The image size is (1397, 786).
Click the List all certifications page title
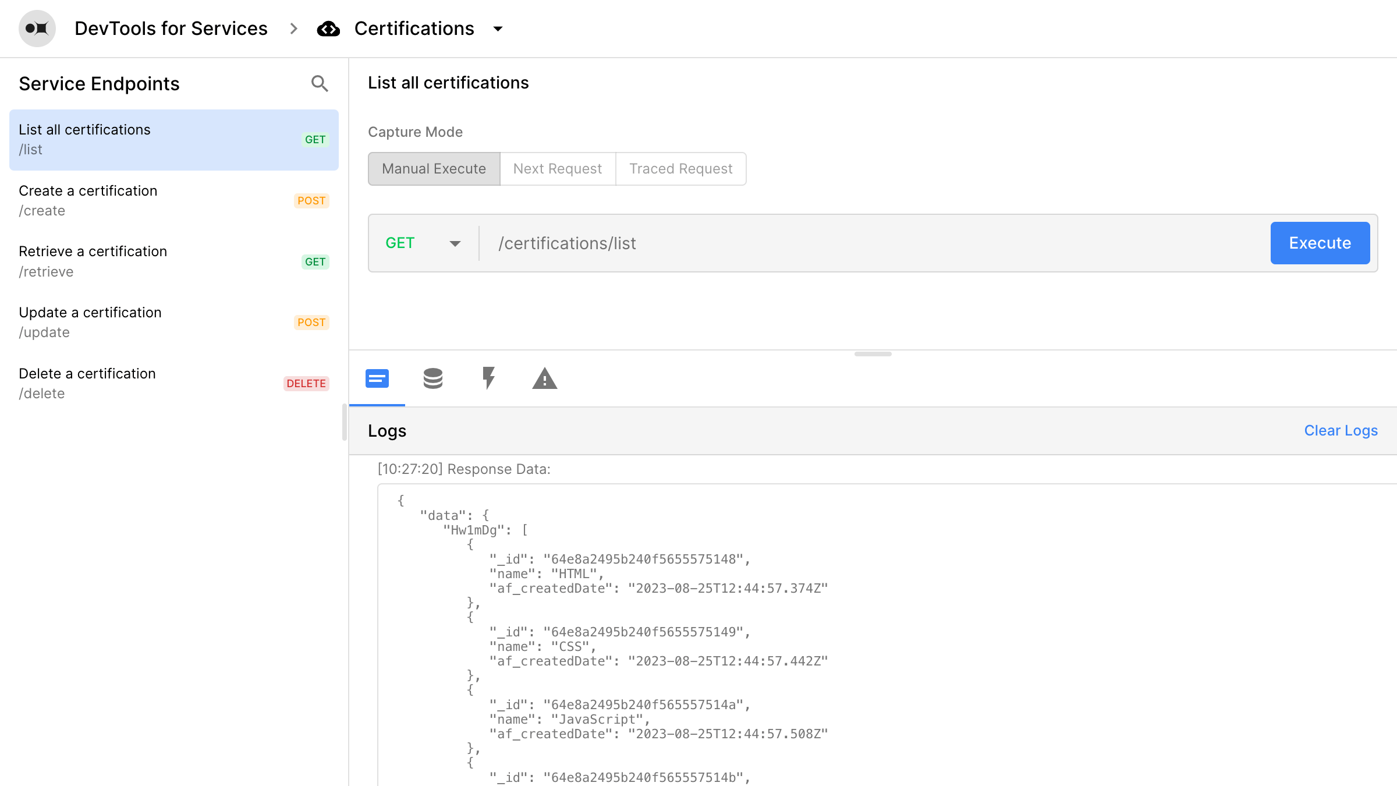(x=448, y=83)
